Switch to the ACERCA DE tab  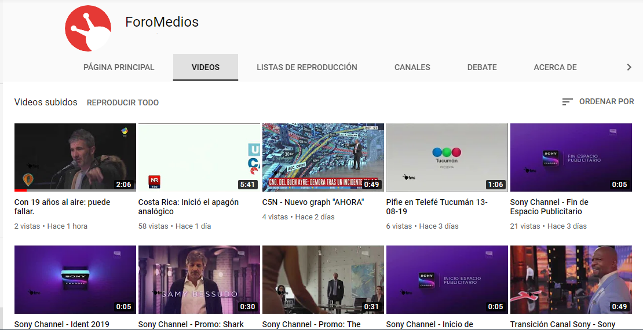tap(556, 67)
